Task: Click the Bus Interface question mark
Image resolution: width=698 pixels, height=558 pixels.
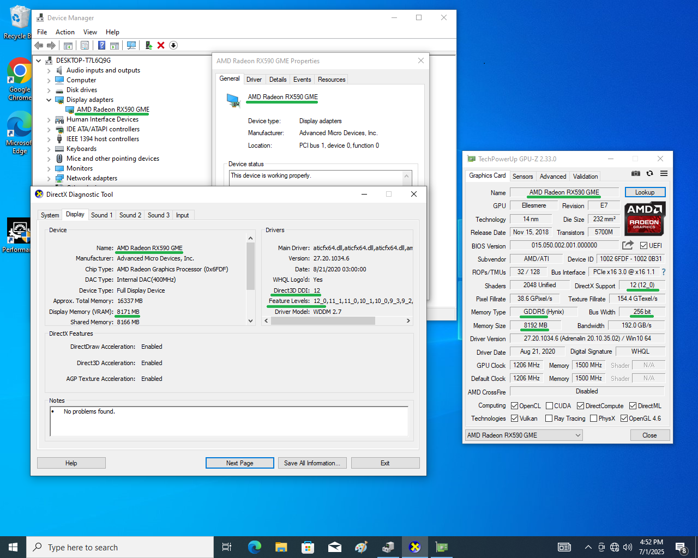Action: pos(664,272)
